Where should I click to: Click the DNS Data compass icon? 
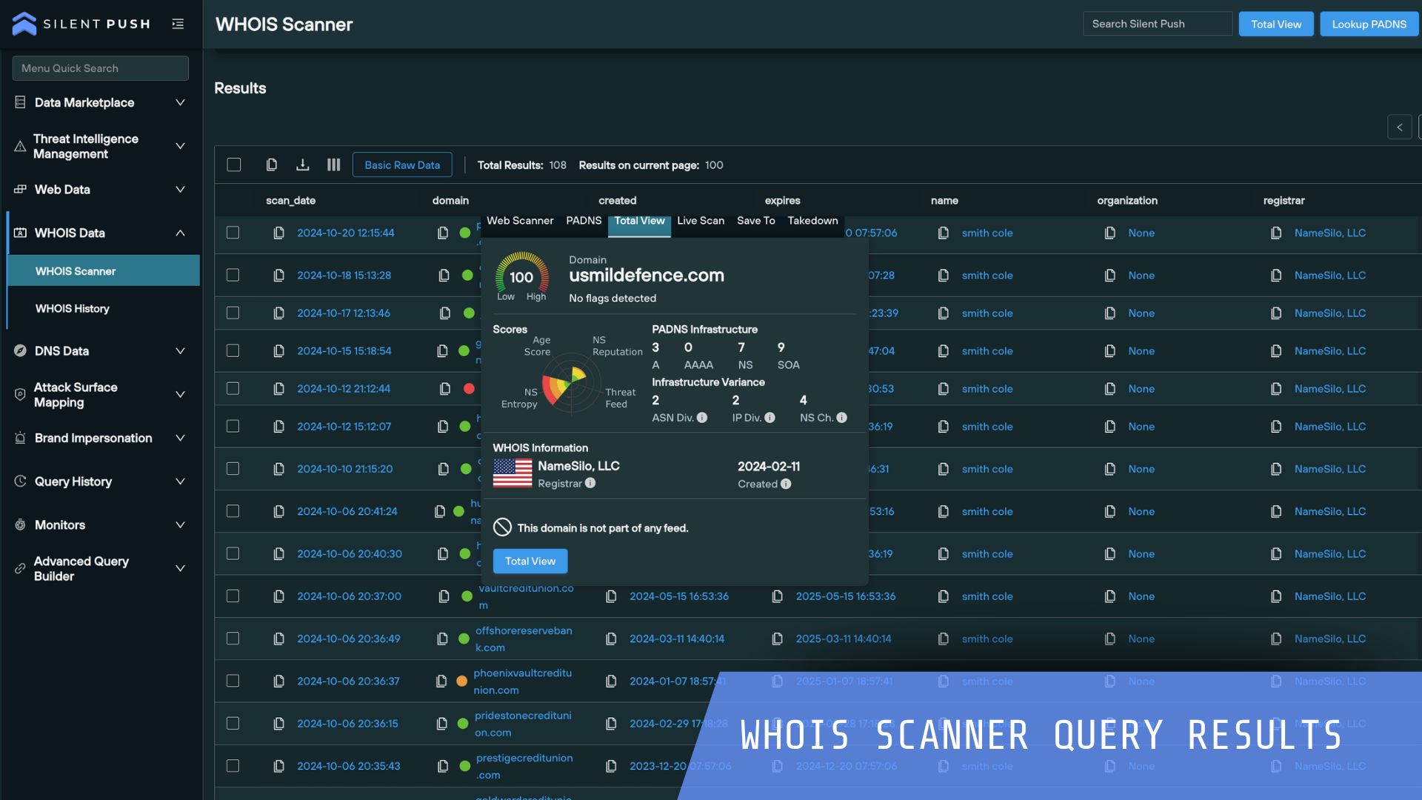[20, 350]
